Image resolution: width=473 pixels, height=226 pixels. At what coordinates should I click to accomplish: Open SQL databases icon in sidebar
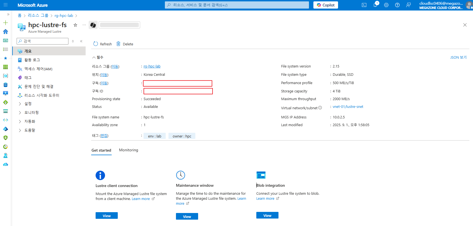[6, 85]
